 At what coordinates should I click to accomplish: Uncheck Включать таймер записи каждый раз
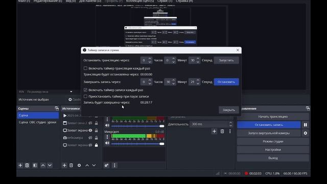click(x=85, y=90)
